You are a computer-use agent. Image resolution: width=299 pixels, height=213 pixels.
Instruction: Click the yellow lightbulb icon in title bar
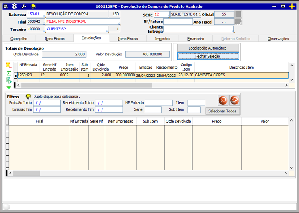point(33,6)
